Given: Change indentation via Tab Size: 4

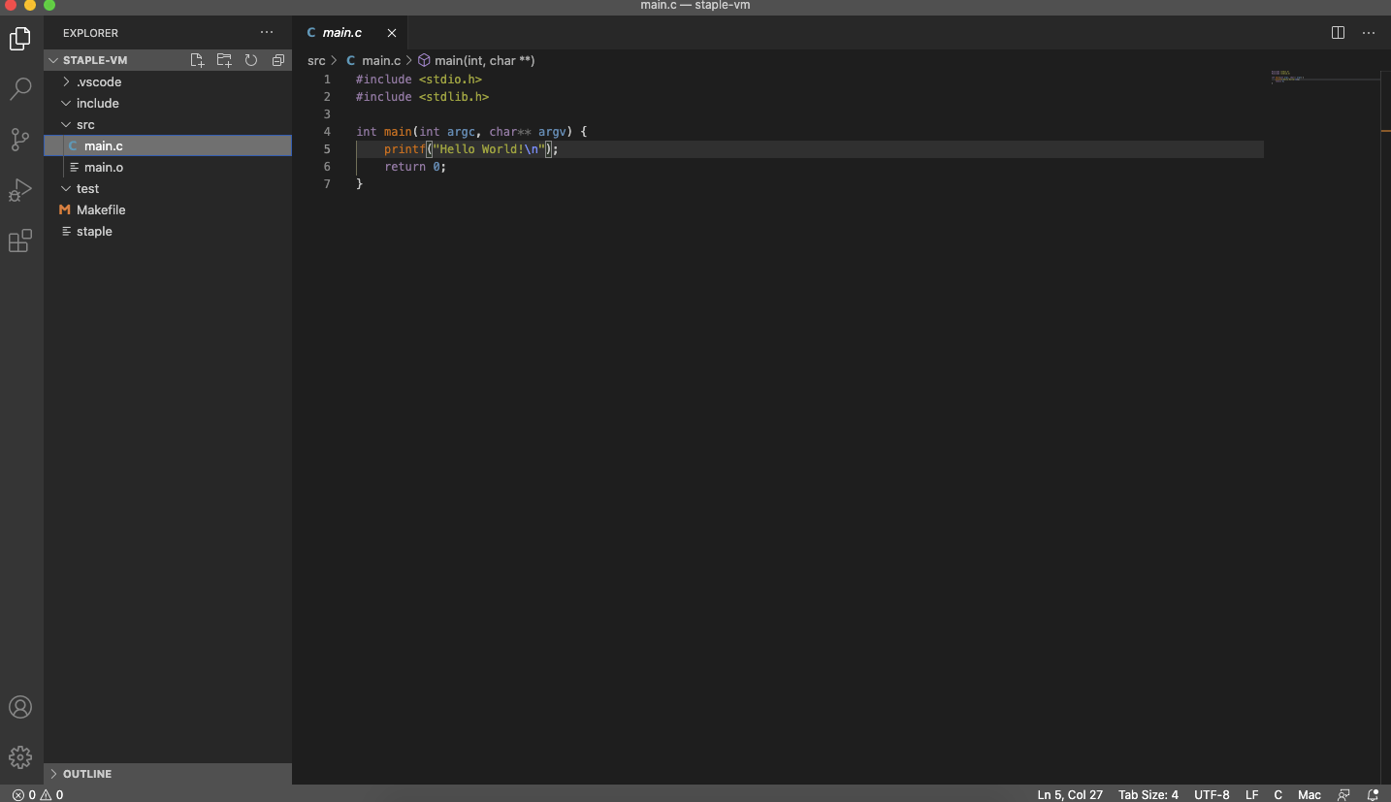Looking at the screenshot, I should [1148, 794].
